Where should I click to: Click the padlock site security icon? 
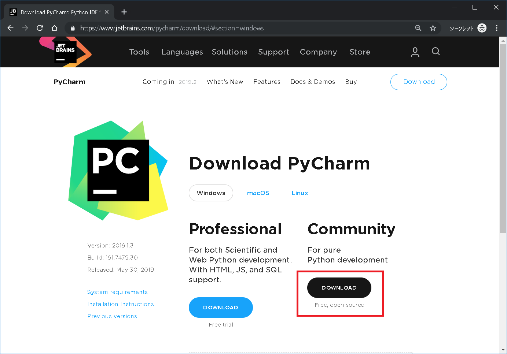pos(73,28)
